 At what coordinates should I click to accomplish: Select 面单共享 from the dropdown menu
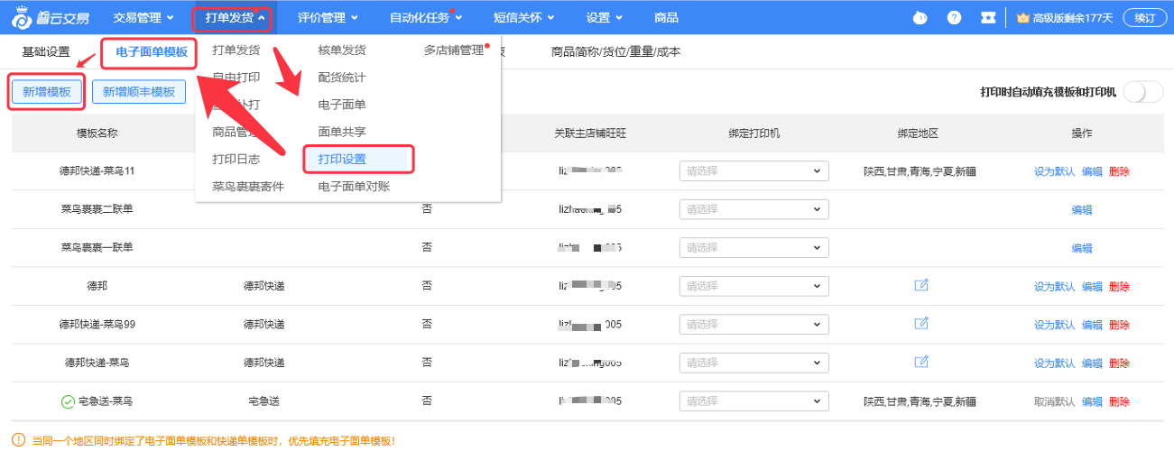[x=343, y=132]
